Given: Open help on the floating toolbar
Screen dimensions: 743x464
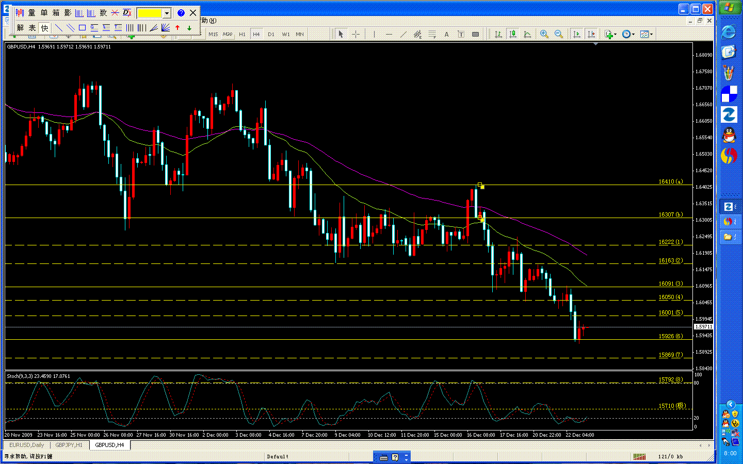Looking at the screenshot, I should click(181, 13).
